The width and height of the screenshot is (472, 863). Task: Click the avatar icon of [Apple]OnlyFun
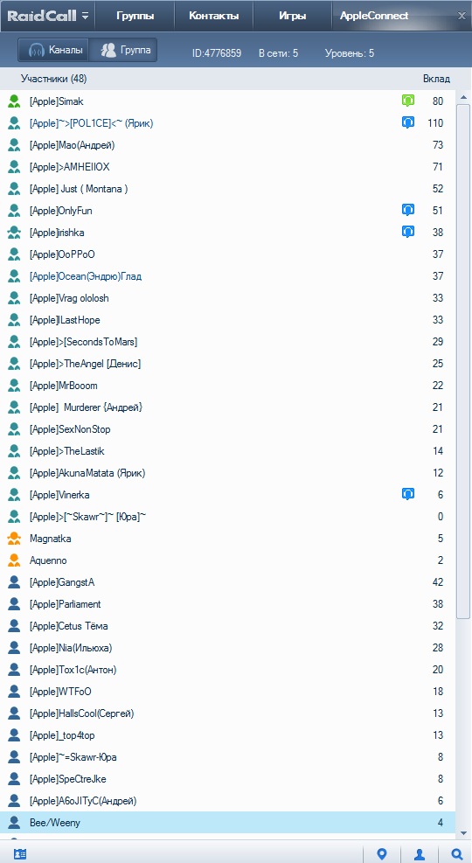(x=14, y=210)
